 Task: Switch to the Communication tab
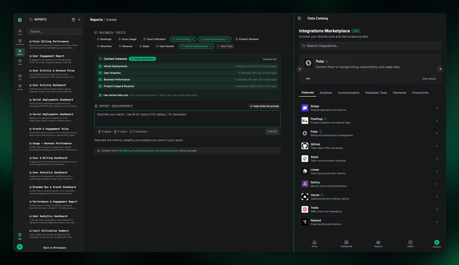(x=348, y=93)
